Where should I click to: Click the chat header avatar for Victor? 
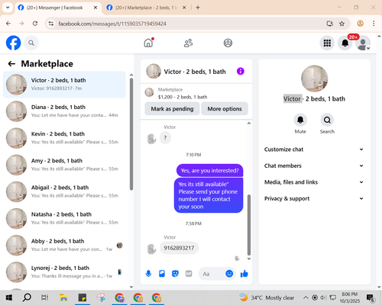click(x=154, y=71)
